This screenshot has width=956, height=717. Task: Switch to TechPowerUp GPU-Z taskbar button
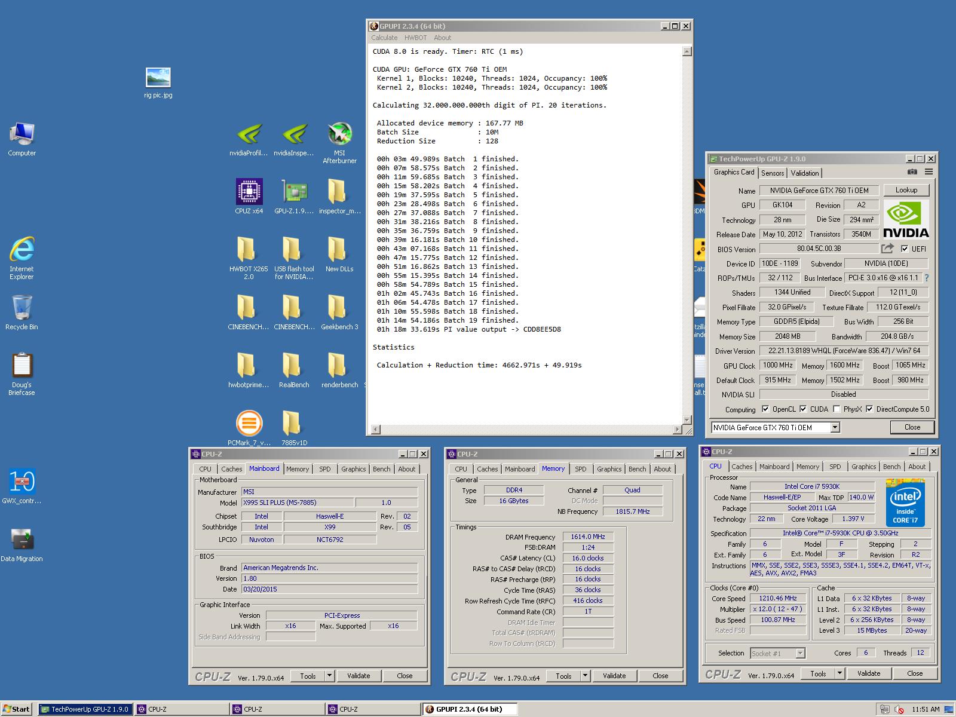click(85, 709)
